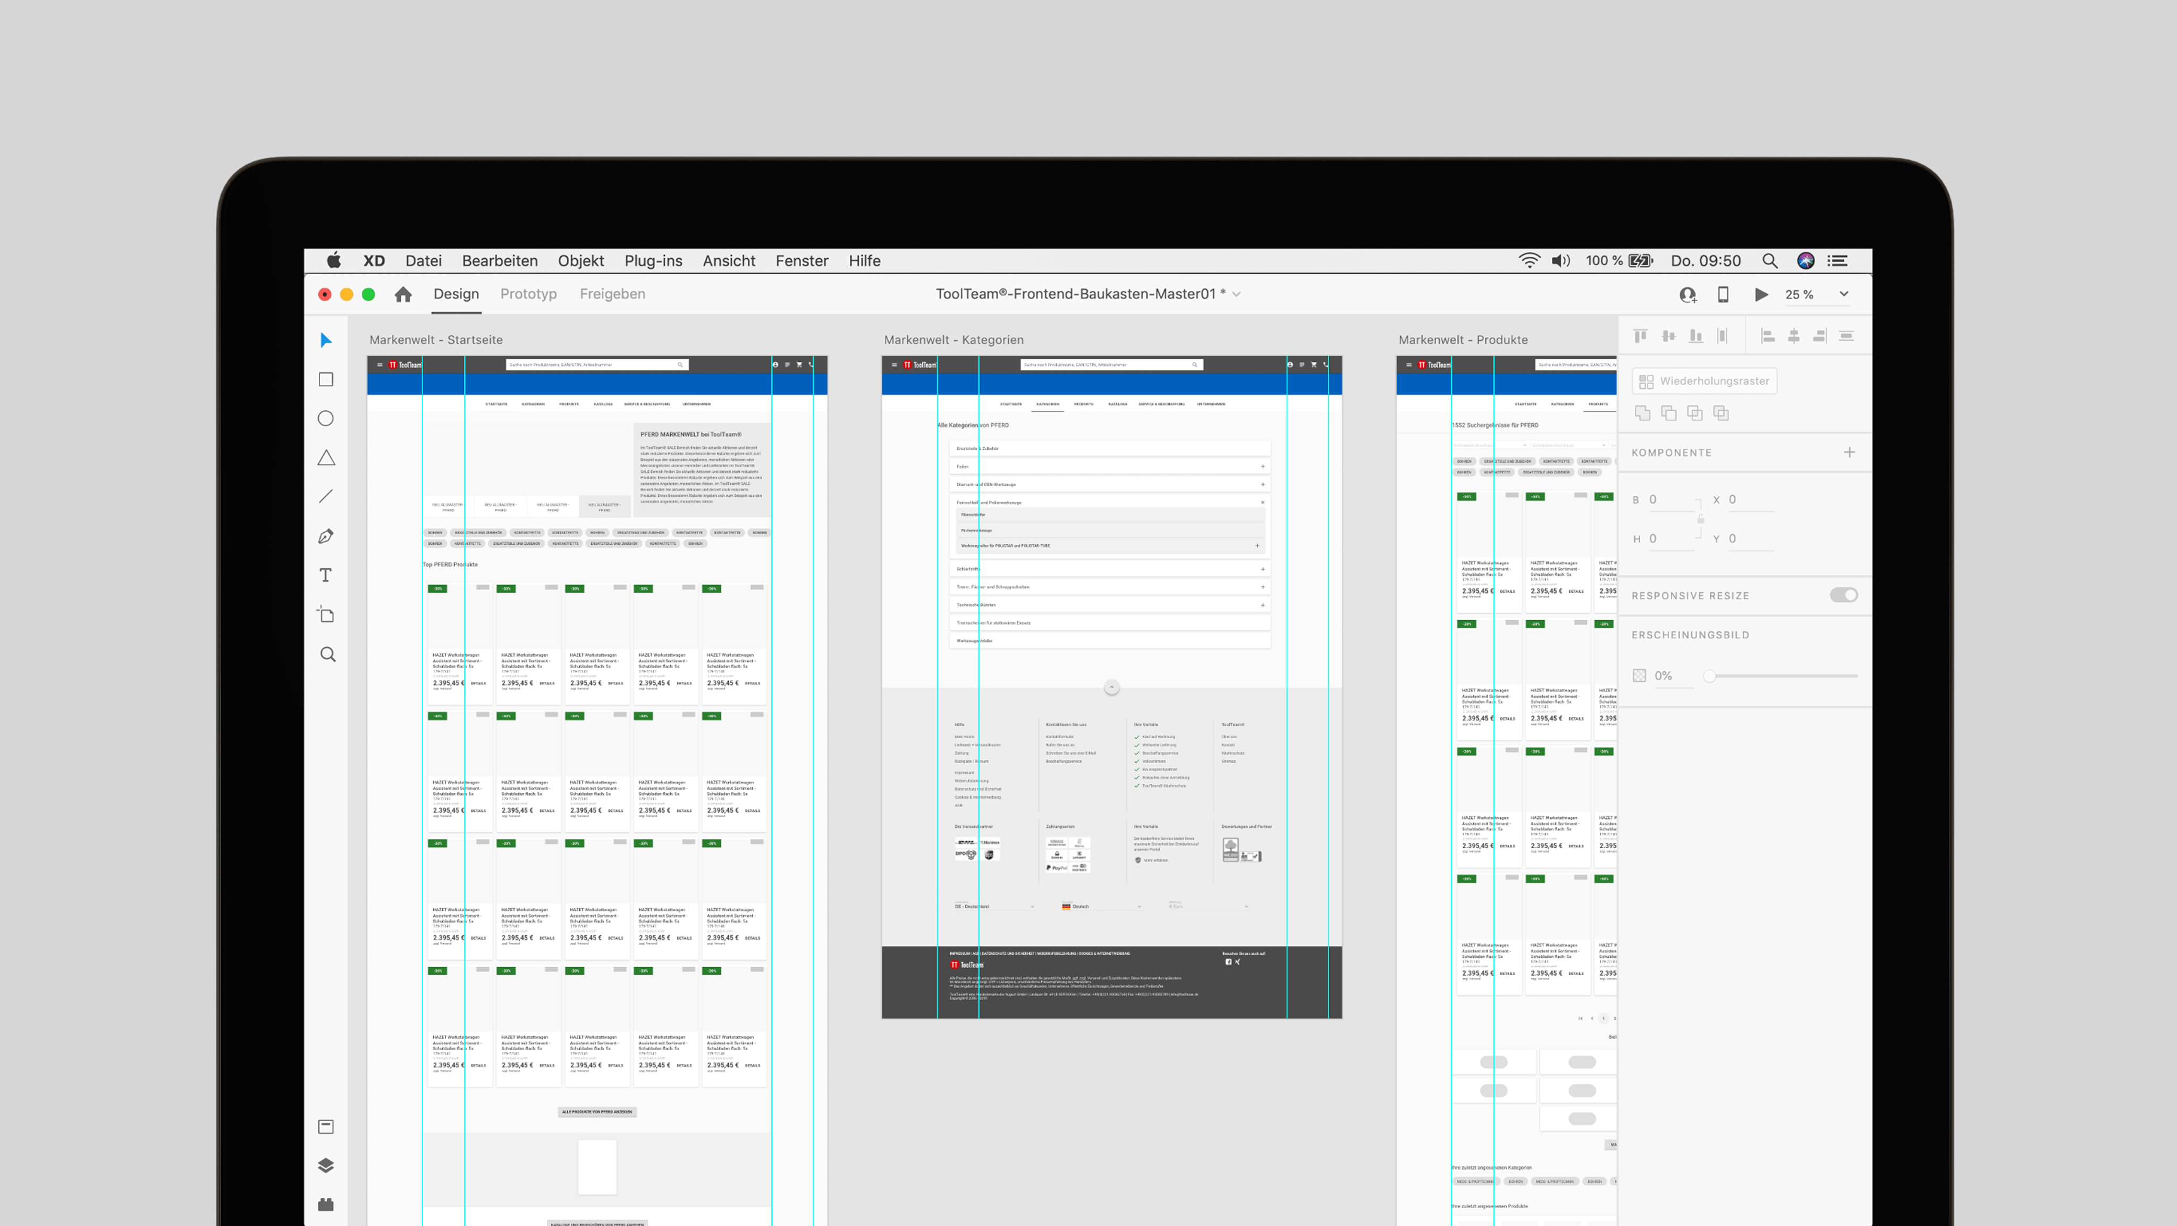
Task: Select the Artboard tool
Action: pos(326,614)
